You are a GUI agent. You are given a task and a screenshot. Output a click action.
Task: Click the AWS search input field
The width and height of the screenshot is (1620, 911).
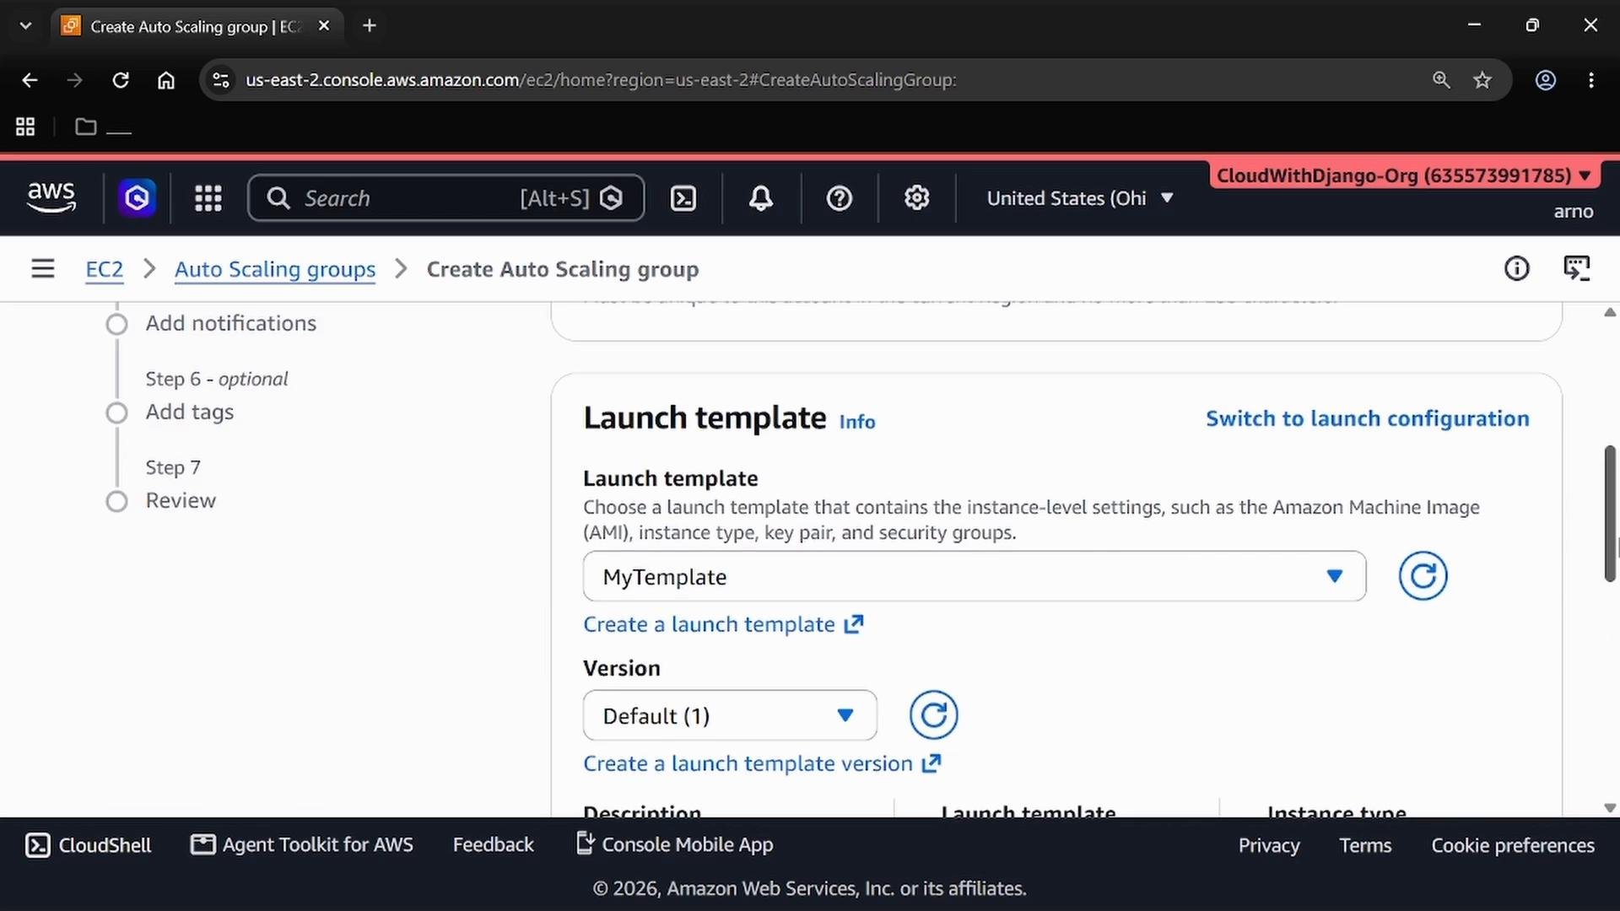pyautogui.click(x=446, y=198)
